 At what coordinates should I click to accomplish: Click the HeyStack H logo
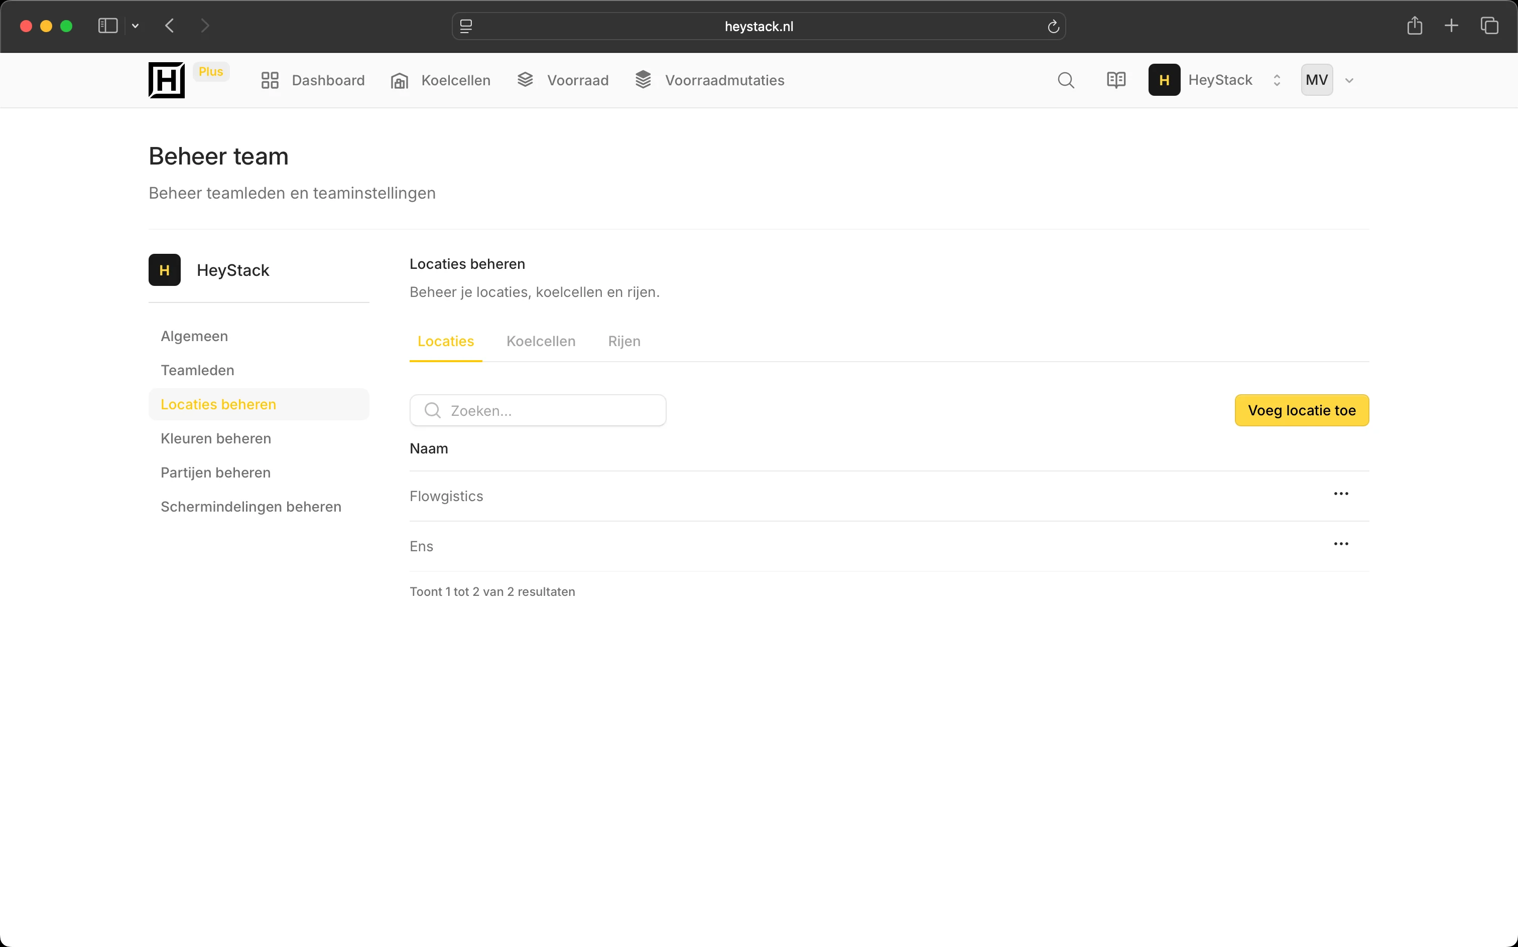(x=167, y=80)
